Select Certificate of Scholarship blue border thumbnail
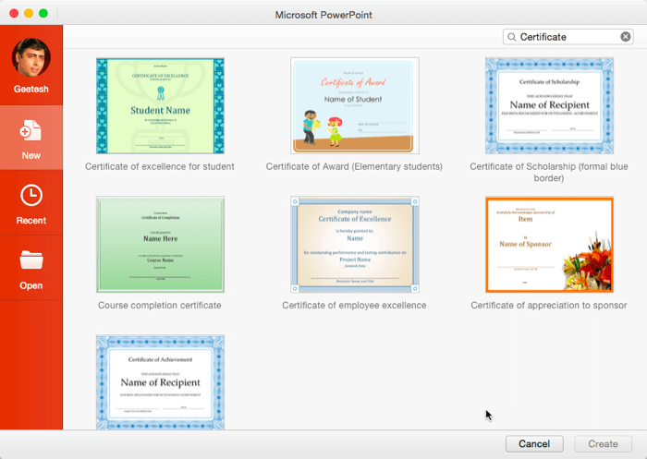 (550, 106)
